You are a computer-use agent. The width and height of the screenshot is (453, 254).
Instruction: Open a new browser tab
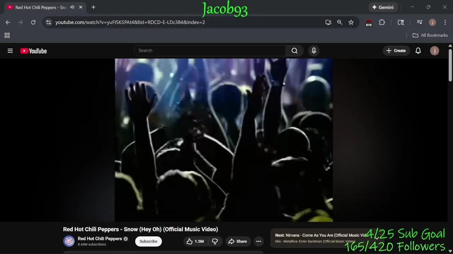pyautogui.click(x=93, y=7)
